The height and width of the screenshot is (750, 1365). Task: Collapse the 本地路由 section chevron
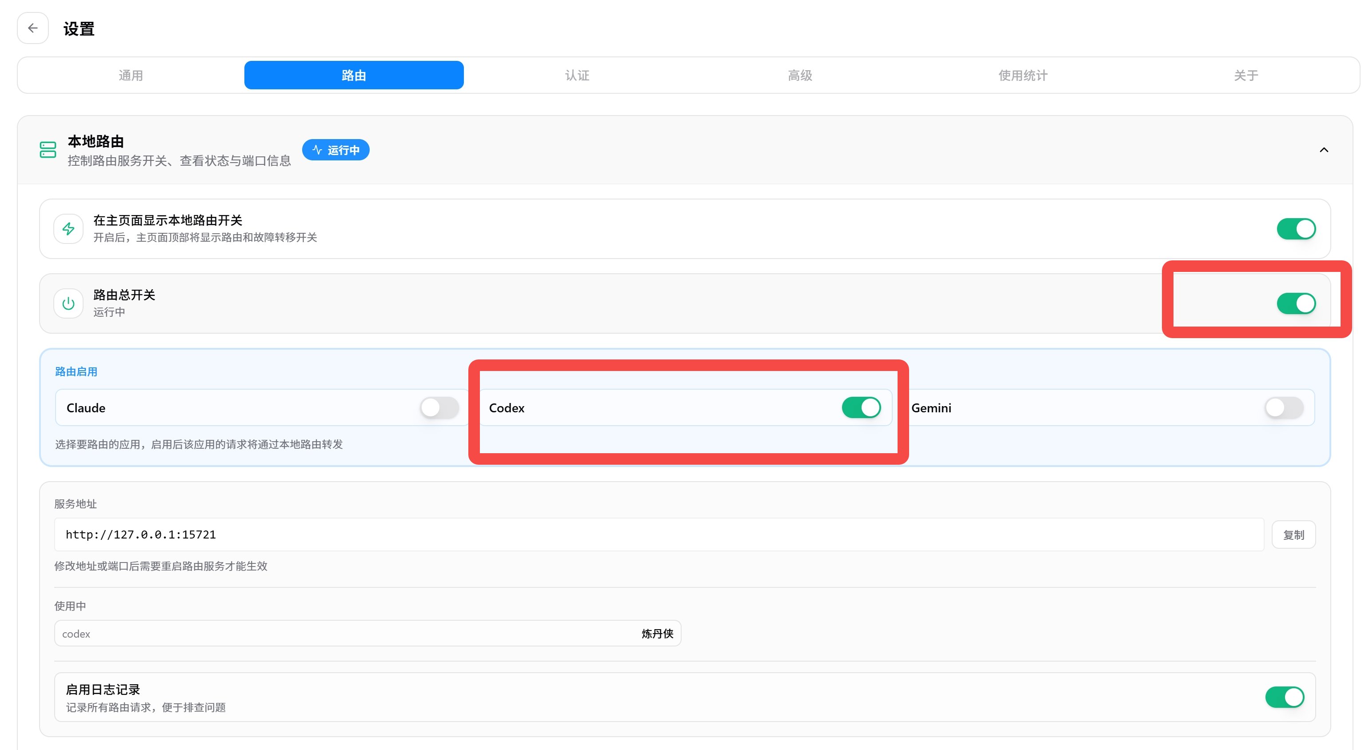click(x=1324, y=150)
